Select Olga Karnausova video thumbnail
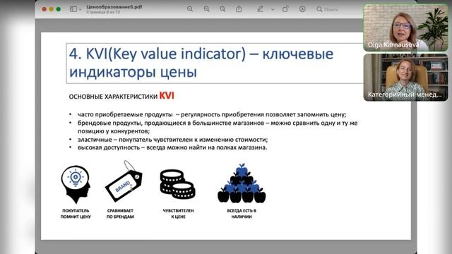 pos(405,28)
